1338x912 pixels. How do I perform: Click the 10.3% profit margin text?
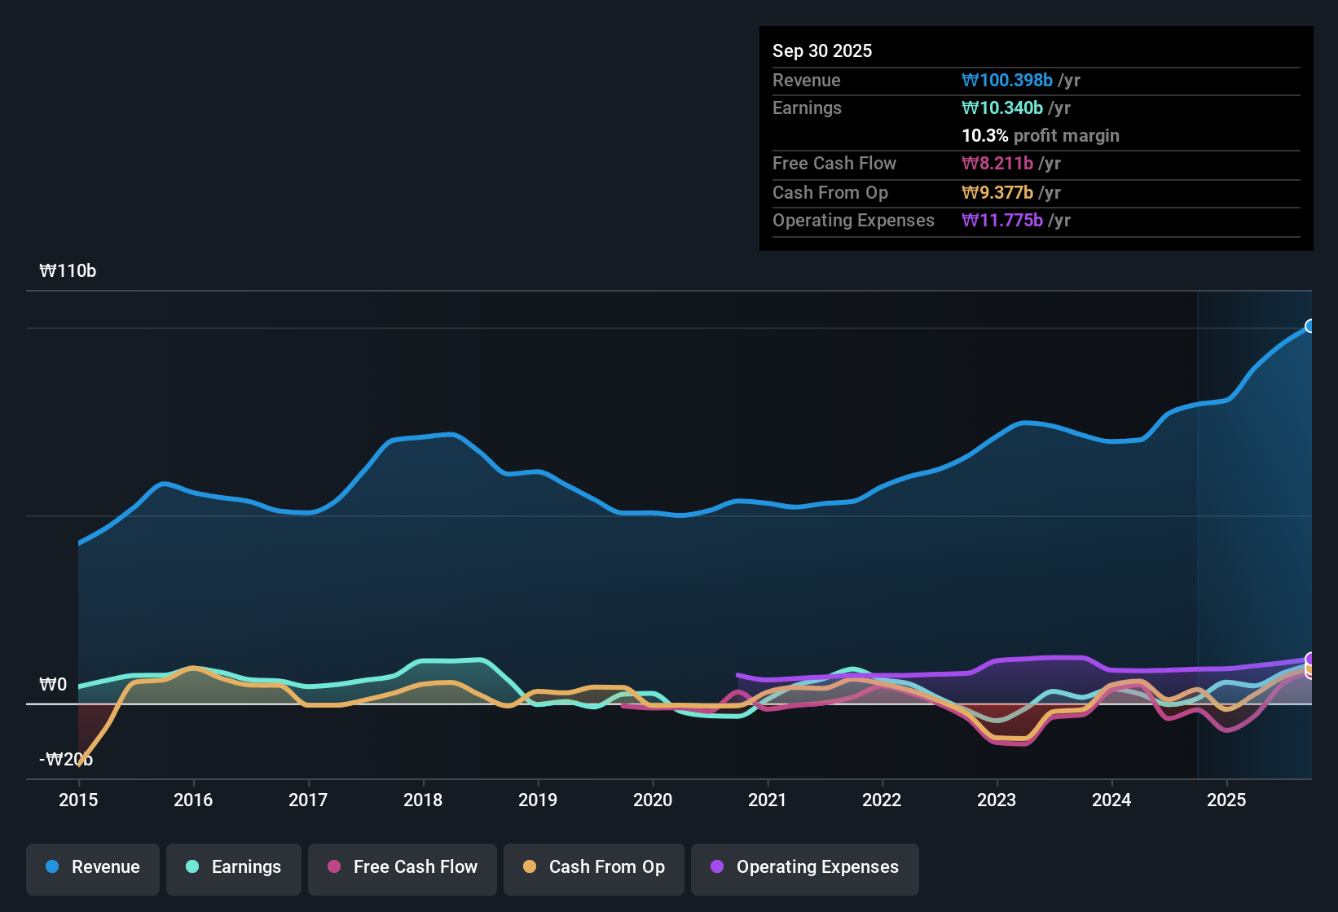(x=1041, y=136)
